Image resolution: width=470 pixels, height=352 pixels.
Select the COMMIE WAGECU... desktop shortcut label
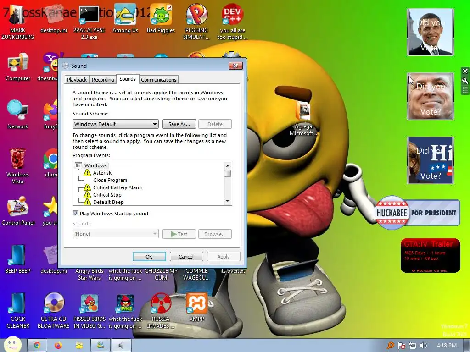click(196, 274)
